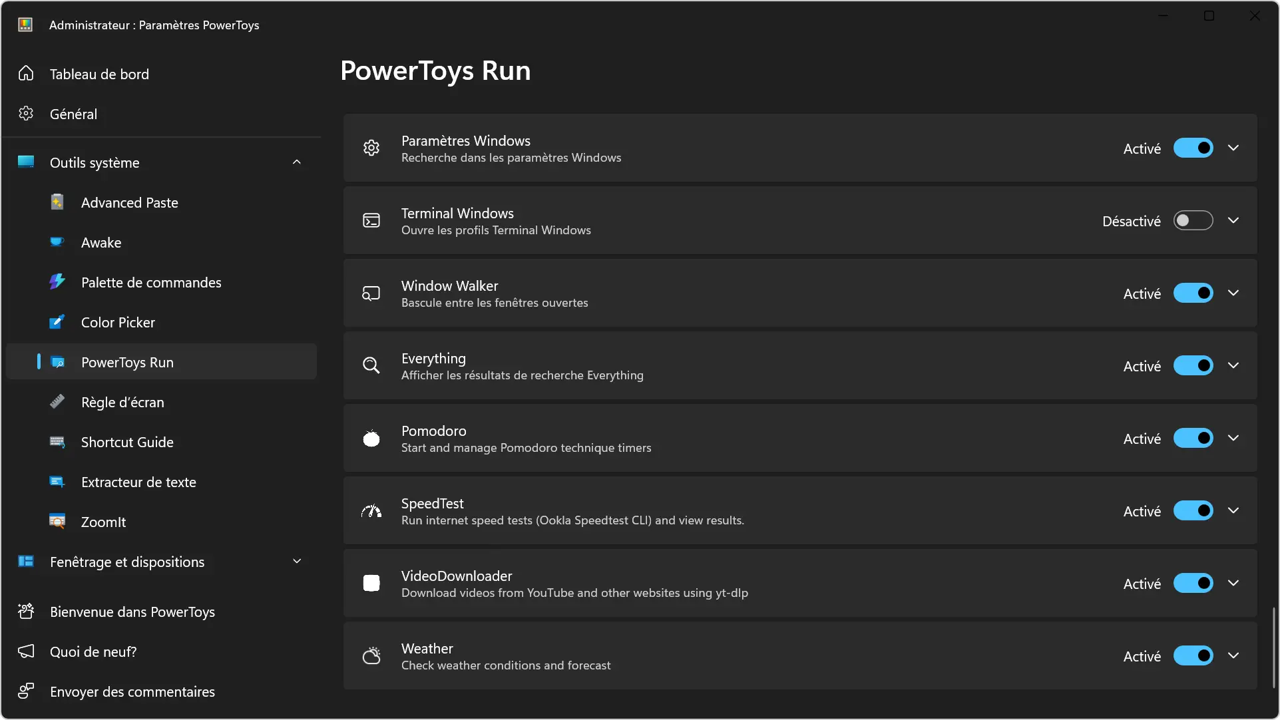Click Envoyer des commentaires
This screenshot has width=1280, height=720.
[x=161, y=691]
